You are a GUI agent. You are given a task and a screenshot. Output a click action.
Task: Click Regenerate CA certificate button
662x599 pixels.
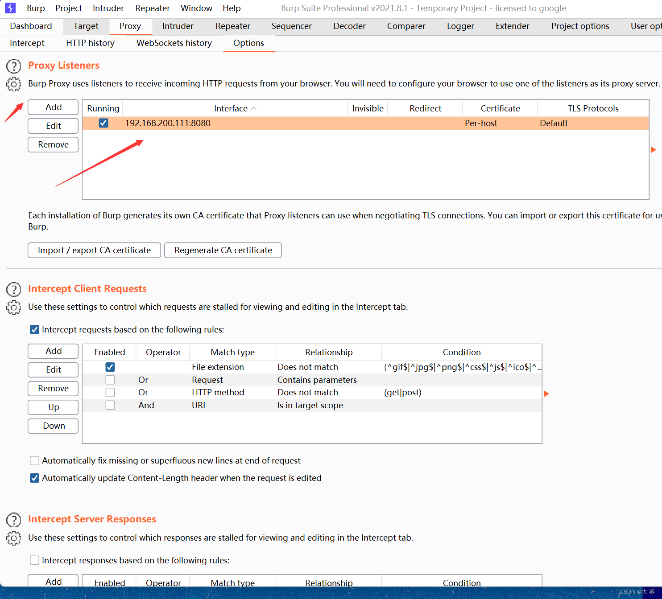click(223, 250)
